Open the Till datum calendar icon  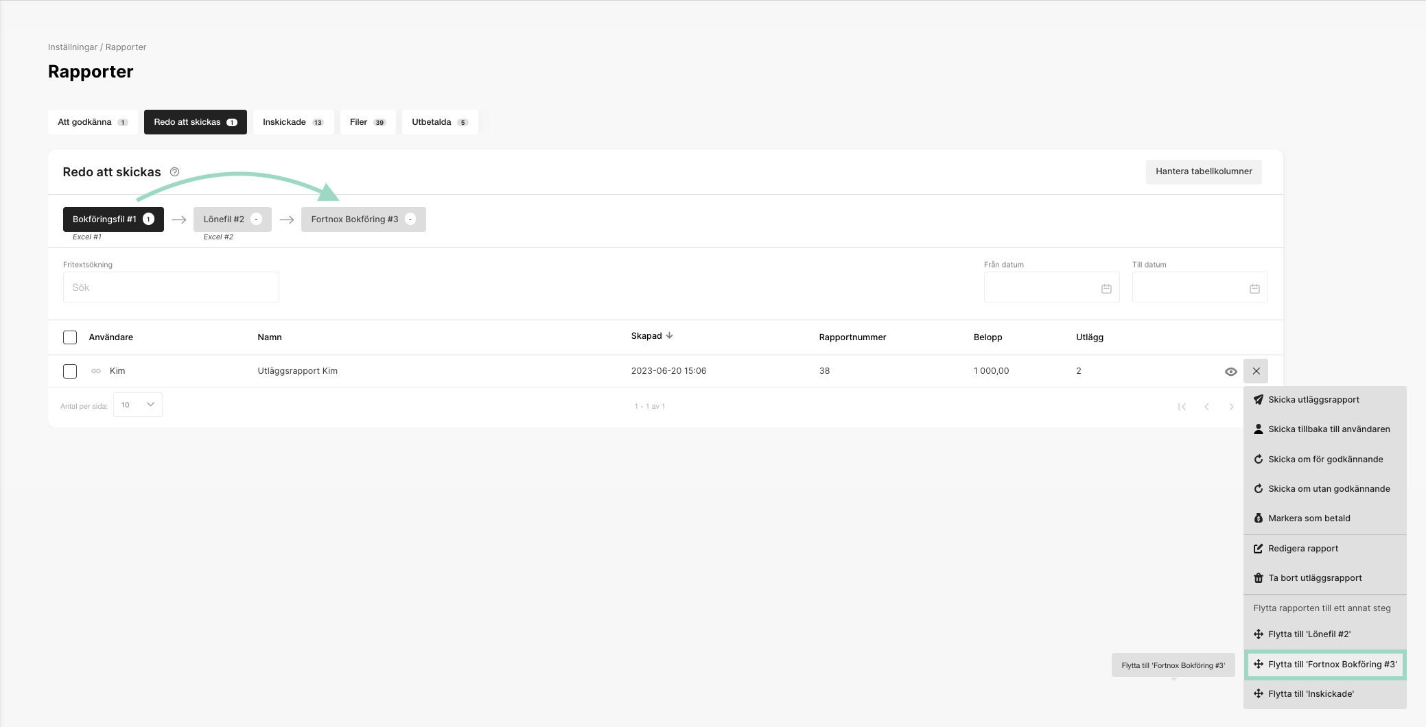tap(1254, 289)
